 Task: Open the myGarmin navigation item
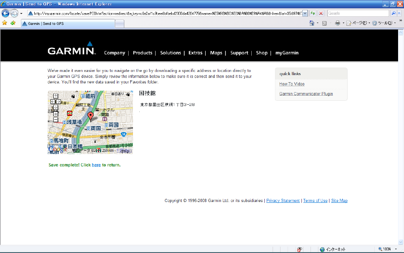click(x=287, y=53)
